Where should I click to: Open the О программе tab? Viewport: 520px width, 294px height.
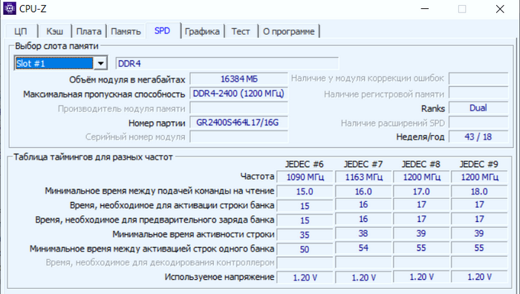[x=289, y=31]
